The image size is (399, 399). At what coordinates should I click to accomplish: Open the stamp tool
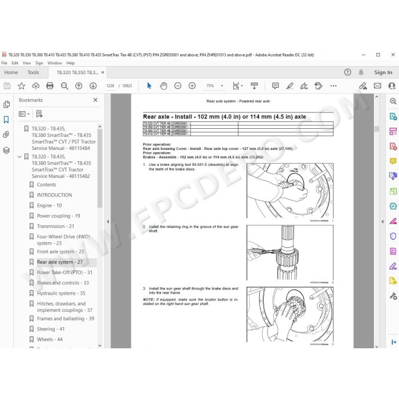(x=318, y=86)
